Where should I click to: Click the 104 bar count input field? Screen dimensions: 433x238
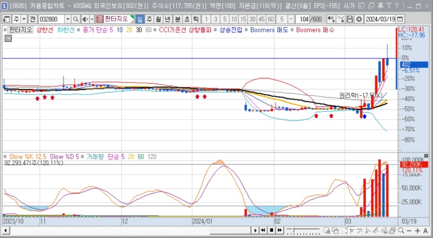[x=303, y=19]
